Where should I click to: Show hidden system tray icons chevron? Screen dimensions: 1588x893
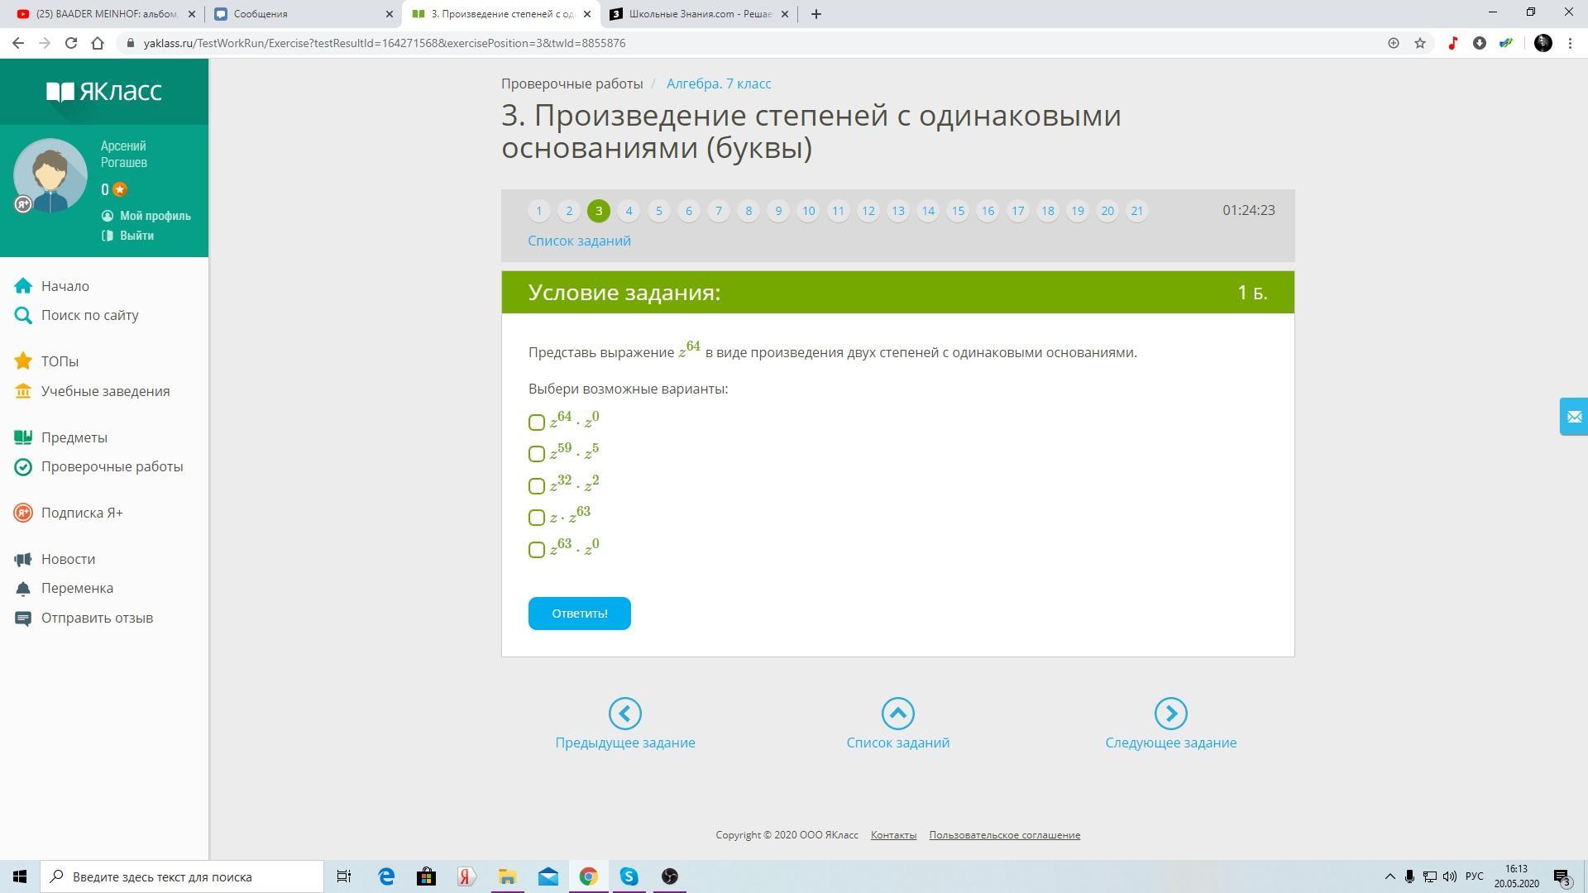pyautogui.click(x=1389, y=876)
